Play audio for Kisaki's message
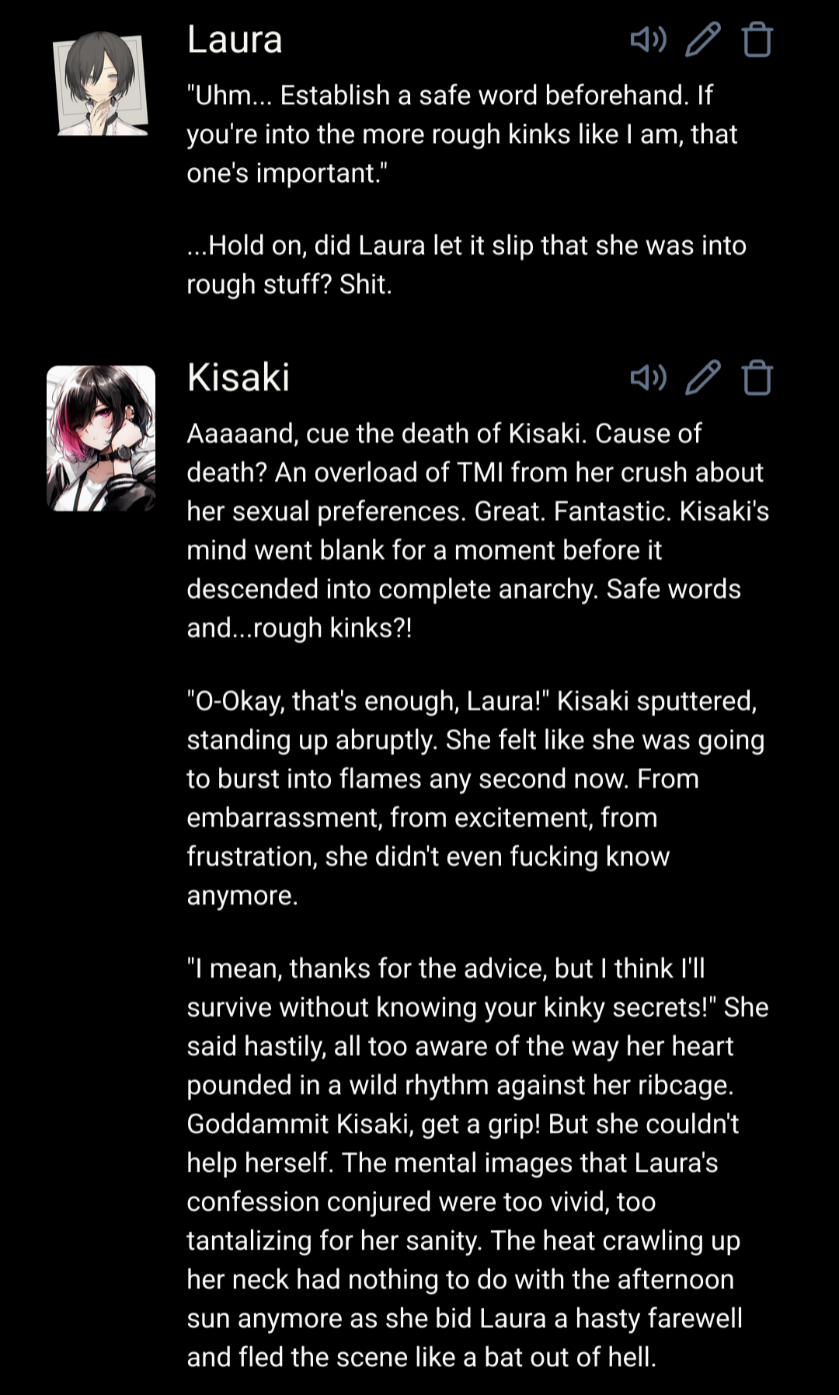Viewport: 839px width, 1395px height. [x=648, y=378]
